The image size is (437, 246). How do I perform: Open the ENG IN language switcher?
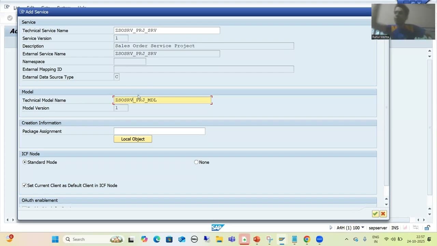pos(376,239)
